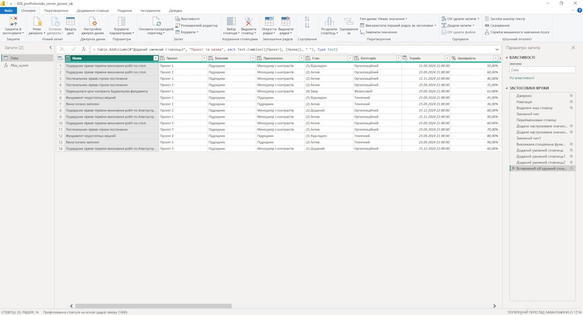Sort descending with the Z-A icon
Viewport: 583px width, 315px height.
(307, 25)
